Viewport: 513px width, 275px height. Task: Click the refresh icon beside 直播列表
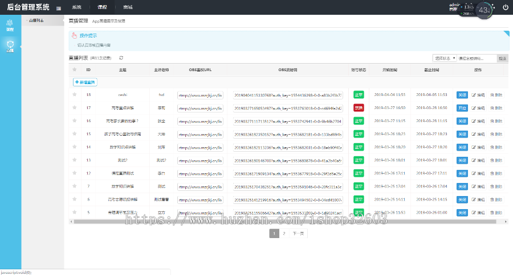121,58
